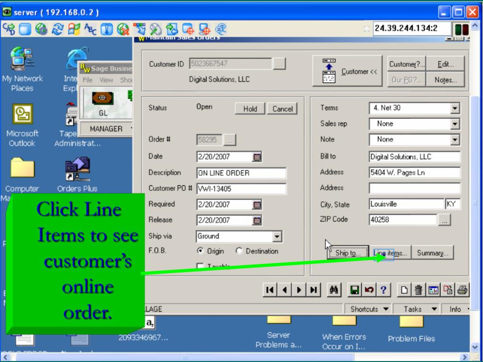The height and width of the screenshot is (362, 483).
Task: Click the viewer address field 24.39.244.134:2
Action: click(412, 29)
